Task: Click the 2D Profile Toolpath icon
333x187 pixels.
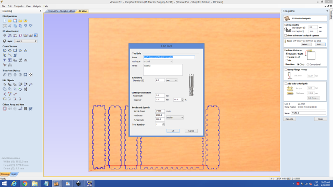Action: tap(287, 19)
